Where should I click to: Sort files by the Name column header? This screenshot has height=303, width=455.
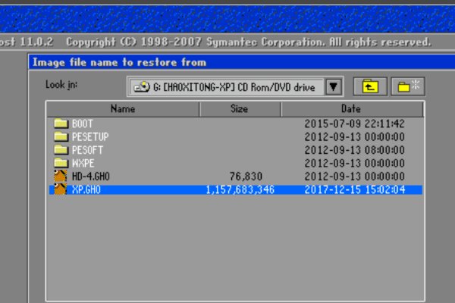[123, 109]
